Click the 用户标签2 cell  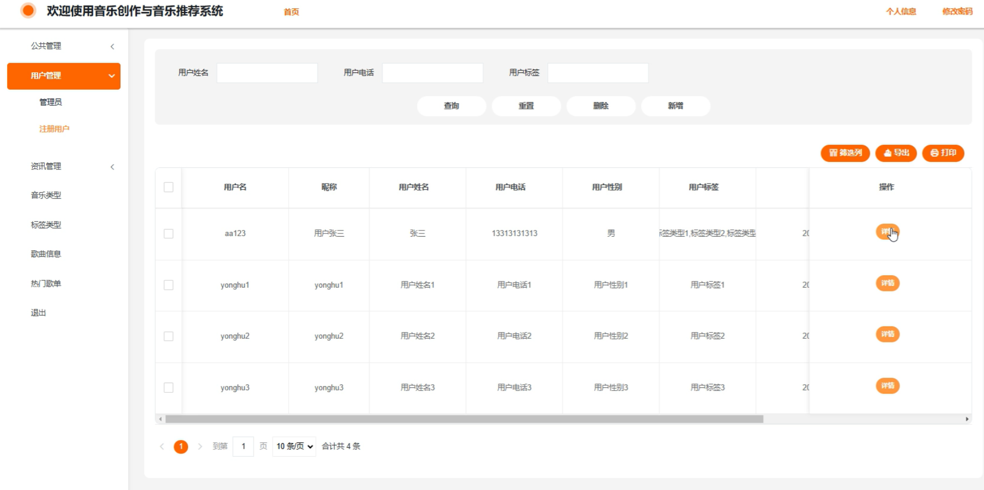(x=708, y=336)
